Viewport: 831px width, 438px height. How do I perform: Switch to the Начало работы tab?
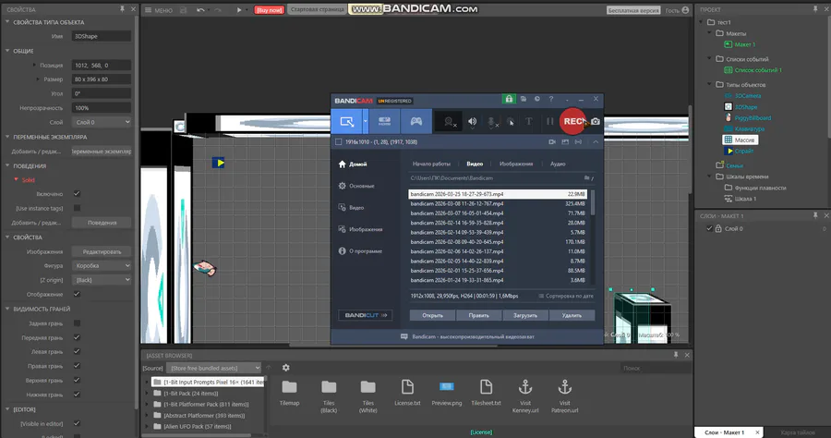point(431,164)
